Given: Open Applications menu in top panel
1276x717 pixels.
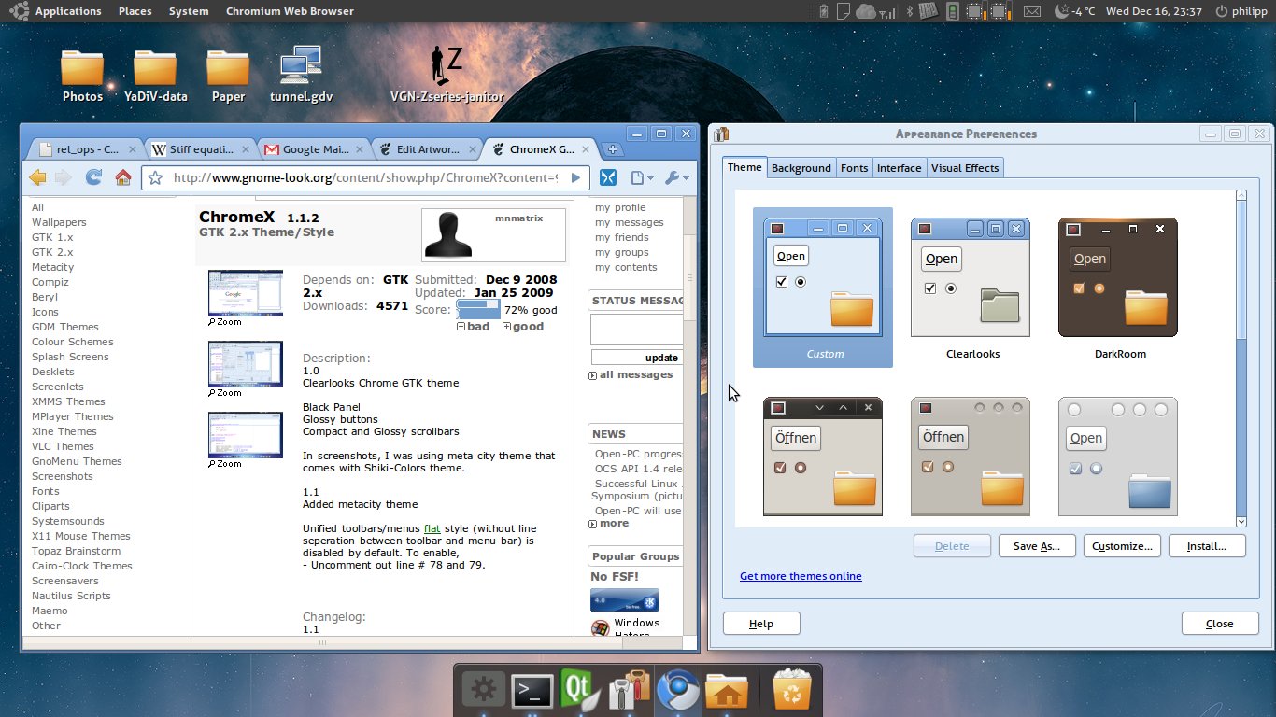Looking at the screenshot, I should pos(67,11).
